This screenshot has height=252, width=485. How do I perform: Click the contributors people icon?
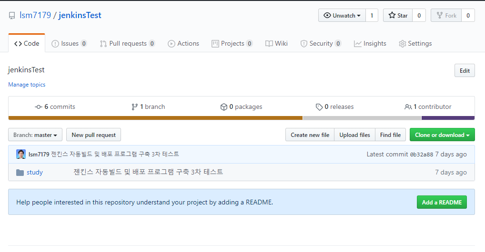coord(408,107)
